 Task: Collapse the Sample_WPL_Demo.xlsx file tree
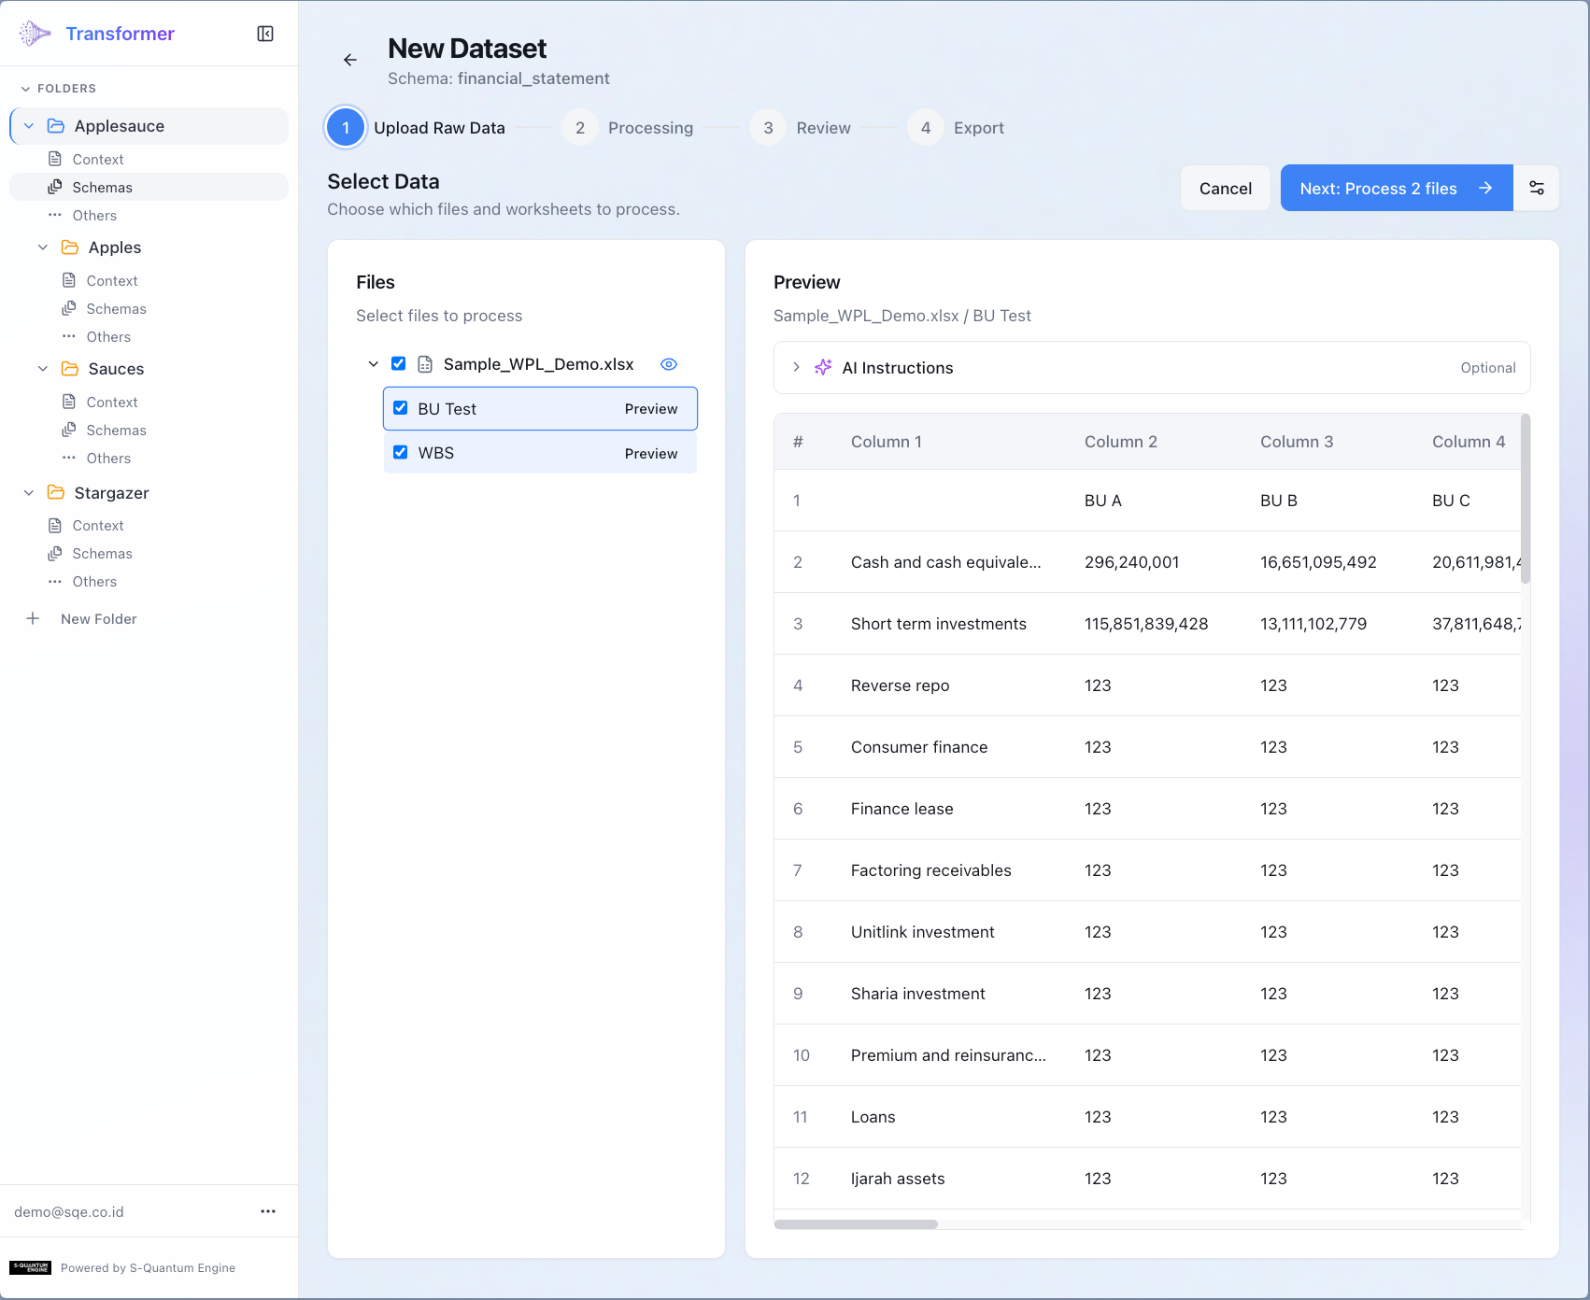(374, 364)
